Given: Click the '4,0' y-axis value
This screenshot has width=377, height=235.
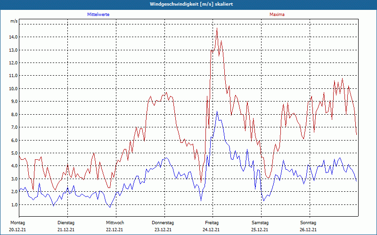Looking at the screenshot, I should [x=14, y=166].
